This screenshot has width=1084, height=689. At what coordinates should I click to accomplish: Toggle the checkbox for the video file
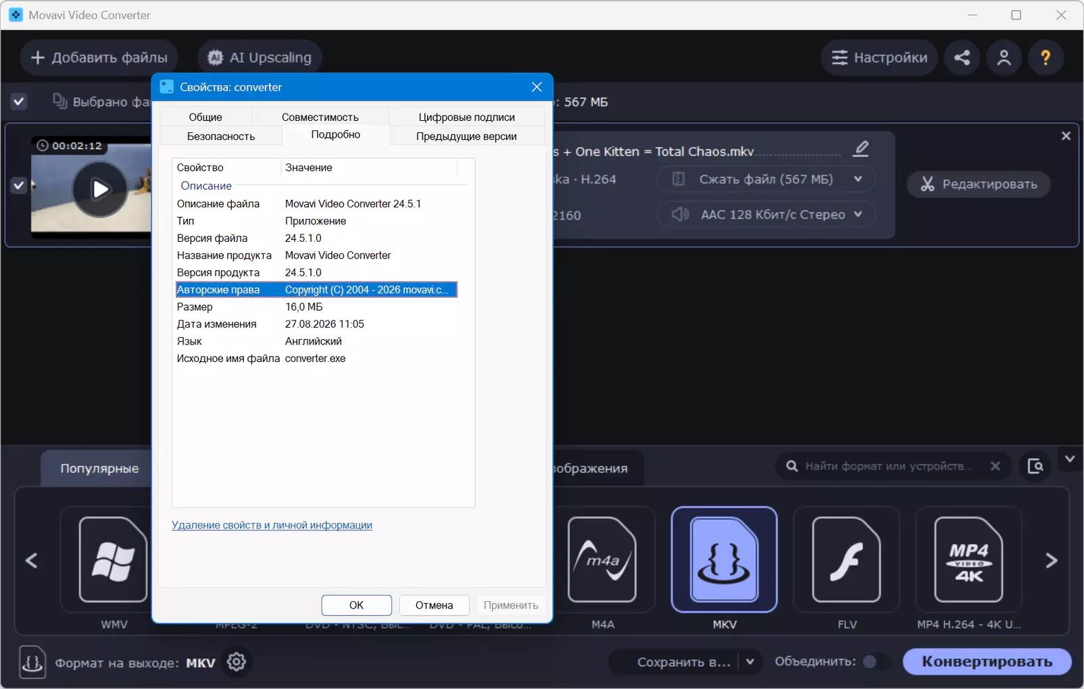[19, 185]
